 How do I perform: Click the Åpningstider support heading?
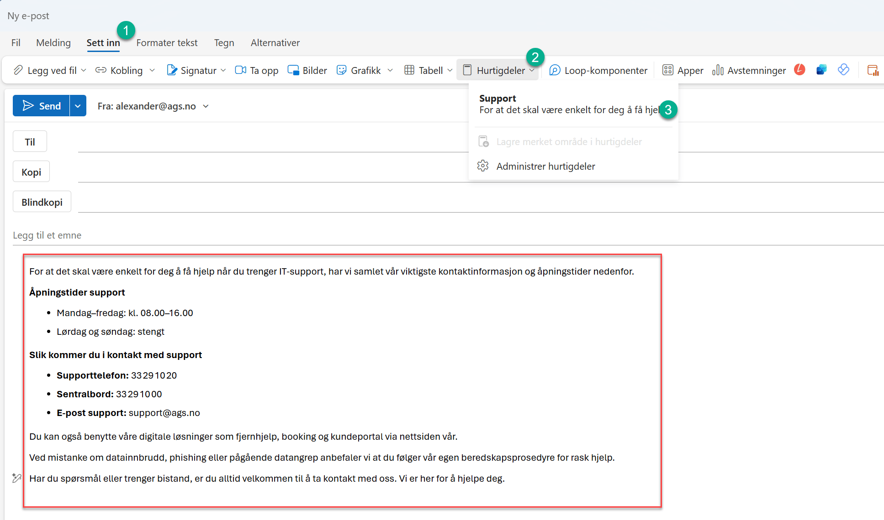click(x=77, y=292)
